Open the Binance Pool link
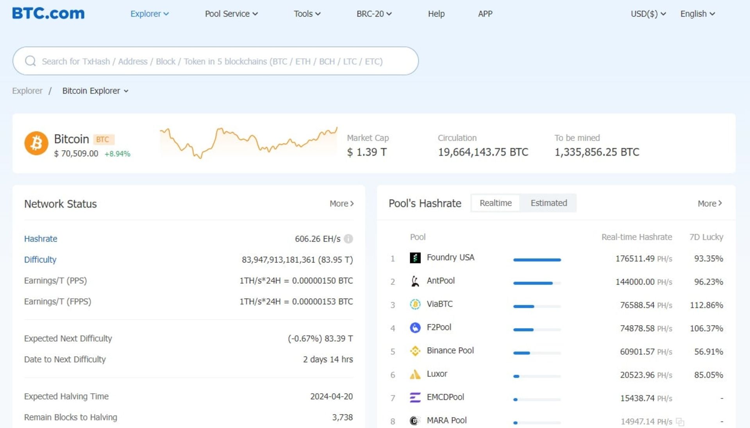750x428 pixels. (x=450, y=351)
